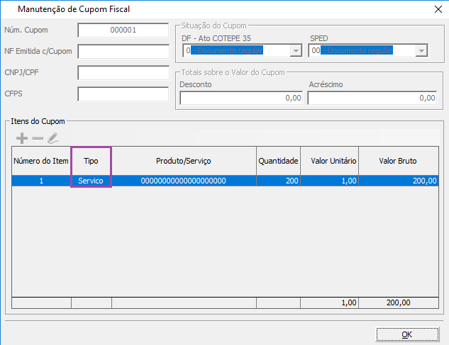Click the footer total 1,00 cell

(x=330, y=302)
